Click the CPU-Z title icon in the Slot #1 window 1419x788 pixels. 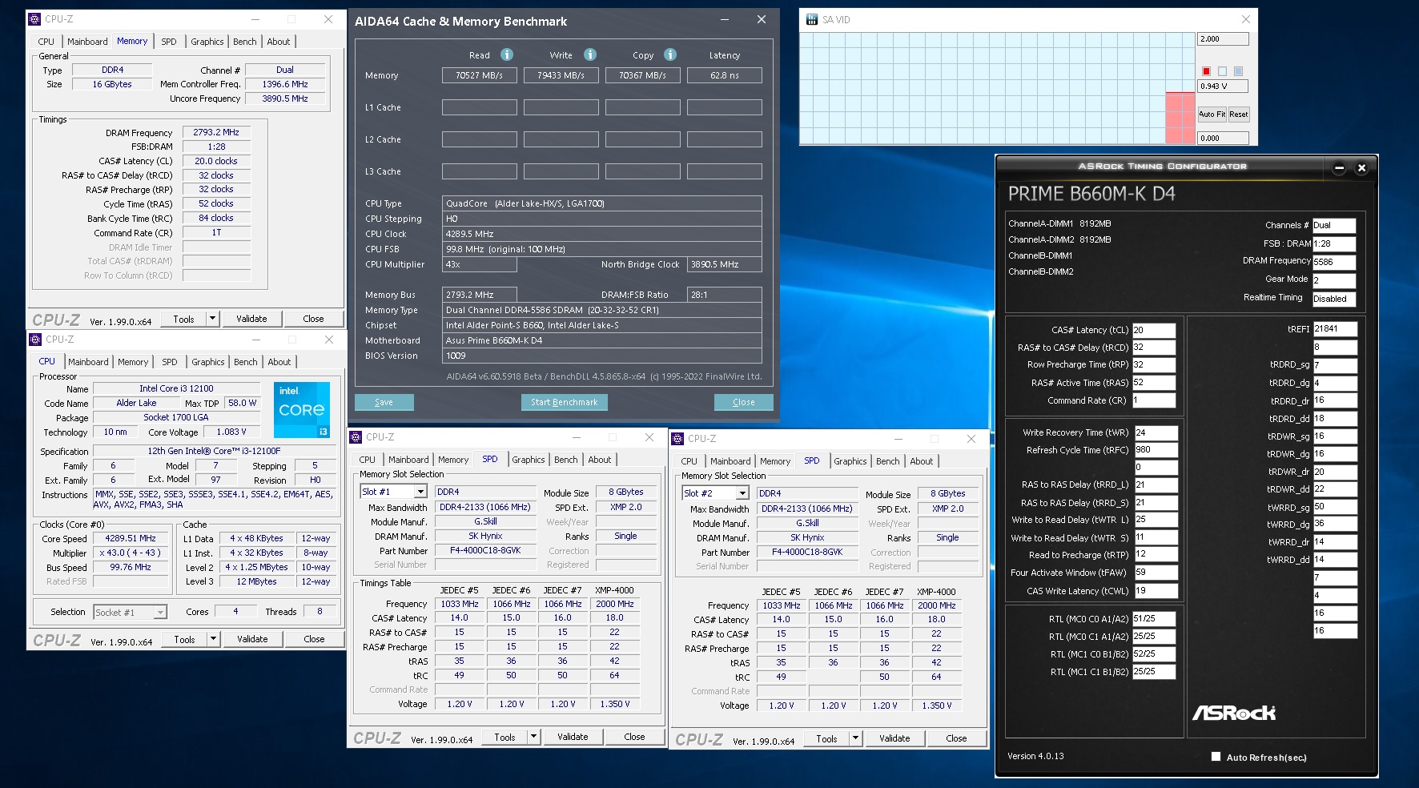tap(356, 437)
